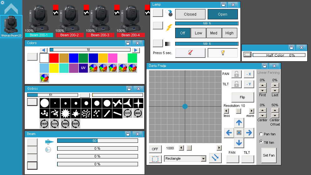Select the diagonal slash line gobo
Image resolution: width=311 pixels, height=175 pixels.
pos(107,113)
